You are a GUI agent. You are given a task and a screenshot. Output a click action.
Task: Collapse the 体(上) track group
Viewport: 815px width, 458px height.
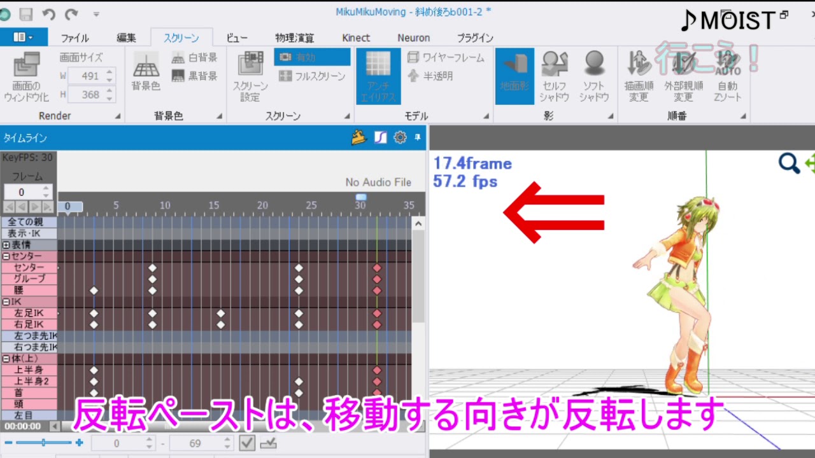coord(6,359)
